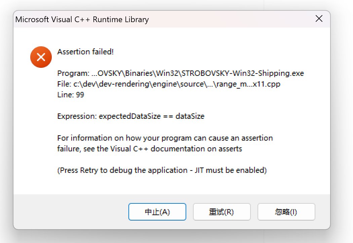Viewport: 353px width, 243px height.
Task: Select the Expression label text
Action: 77,116
